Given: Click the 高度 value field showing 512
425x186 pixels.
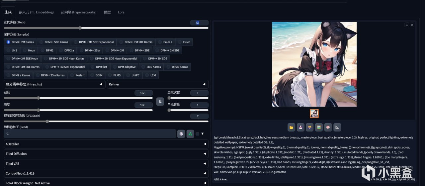Looking at the screenshot, I should coord(144,105).
